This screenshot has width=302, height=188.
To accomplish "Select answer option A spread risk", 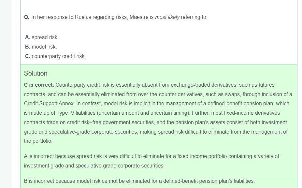I will 45,37.
